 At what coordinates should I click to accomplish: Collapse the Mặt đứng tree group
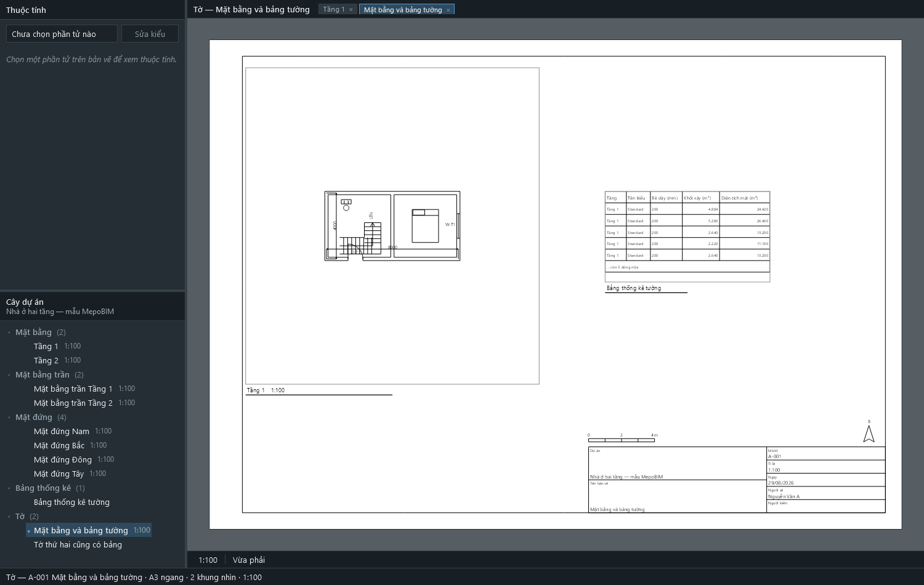tap(9, 418)
